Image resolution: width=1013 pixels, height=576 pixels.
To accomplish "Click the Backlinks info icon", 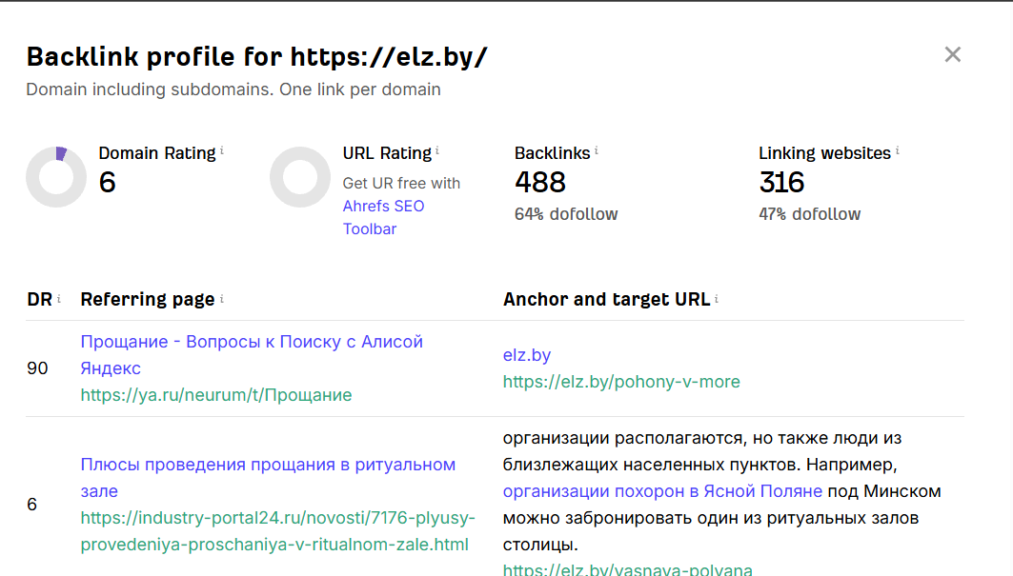I will (597, 149).
